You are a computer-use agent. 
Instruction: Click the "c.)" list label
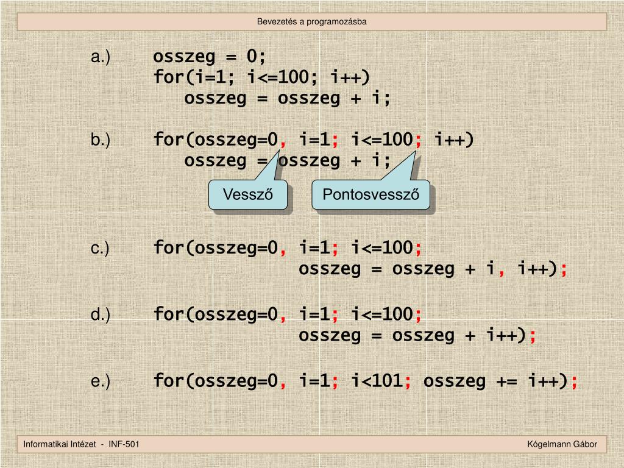[99, 248]
